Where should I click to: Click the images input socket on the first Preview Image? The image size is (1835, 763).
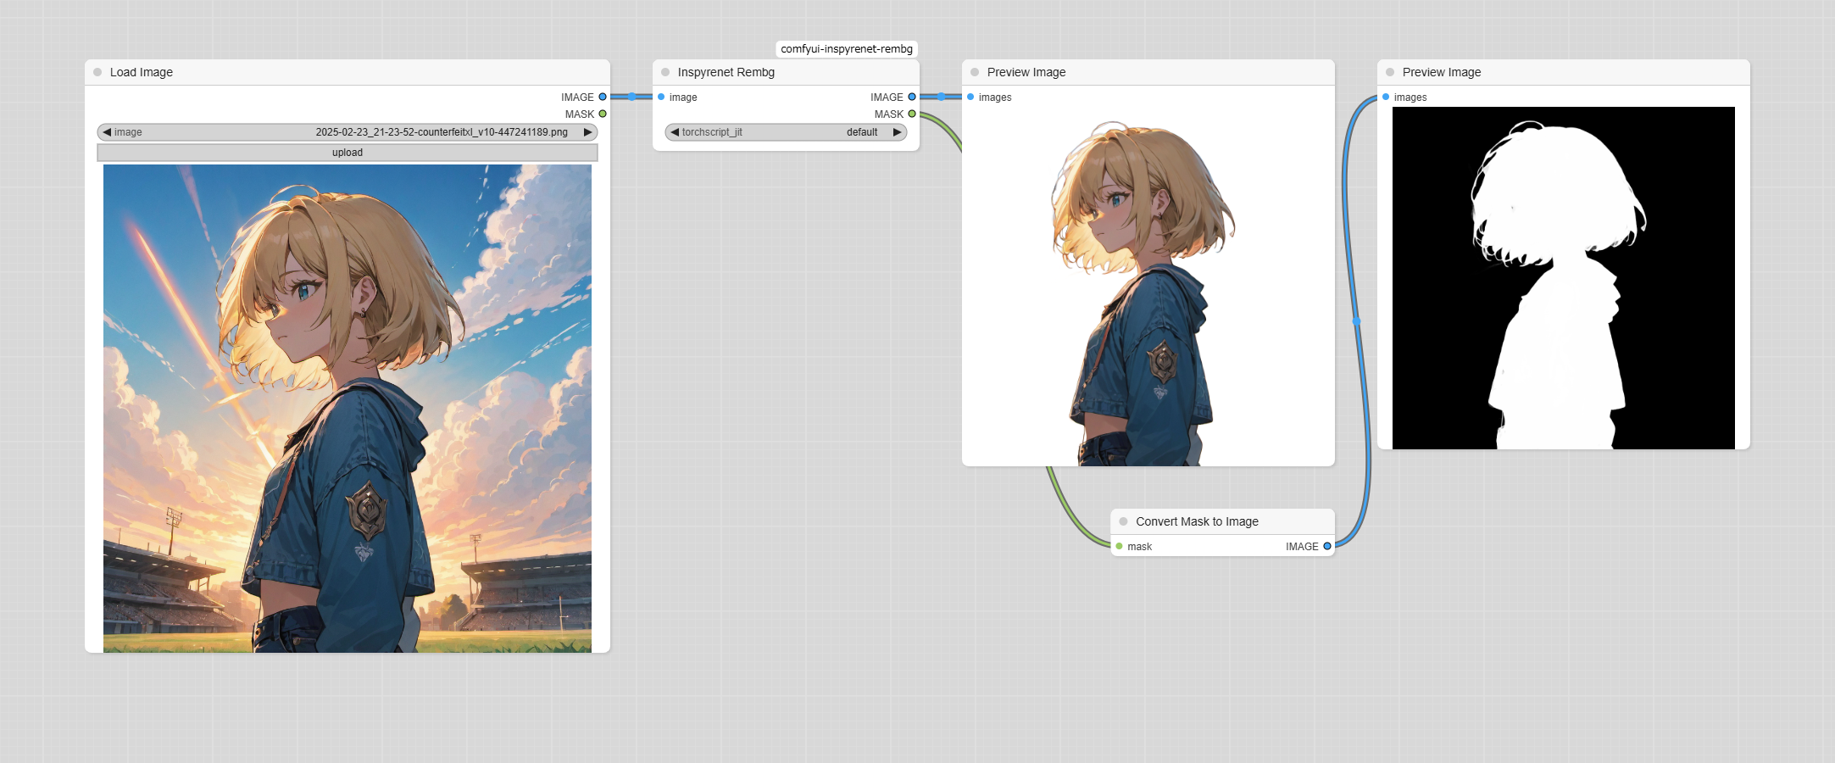[x=971, y=97]
